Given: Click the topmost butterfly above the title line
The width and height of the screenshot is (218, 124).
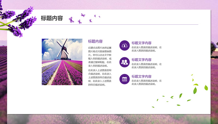Looking at the screenshot, I should [x=83, y=15].
